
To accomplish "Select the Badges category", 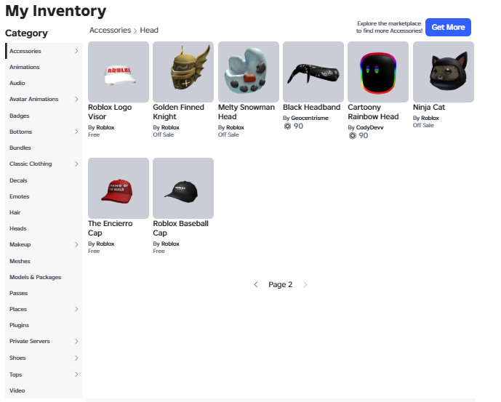I will click(20, 116).
